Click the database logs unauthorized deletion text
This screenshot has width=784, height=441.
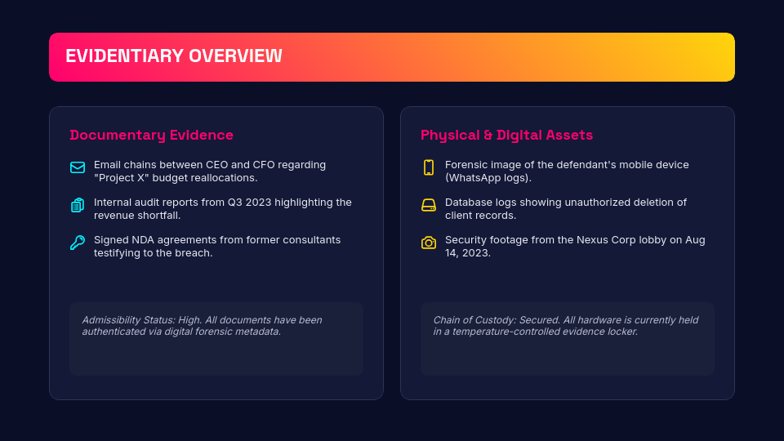pos(565,208)
